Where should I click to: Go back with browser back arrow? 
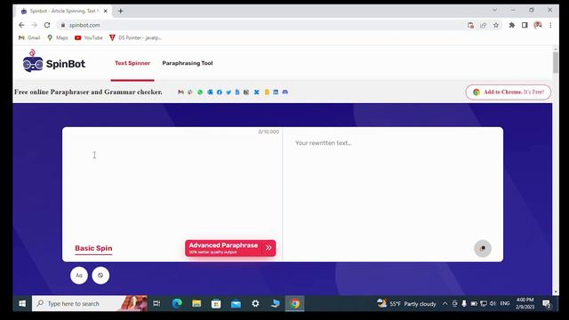click(21, 25)
